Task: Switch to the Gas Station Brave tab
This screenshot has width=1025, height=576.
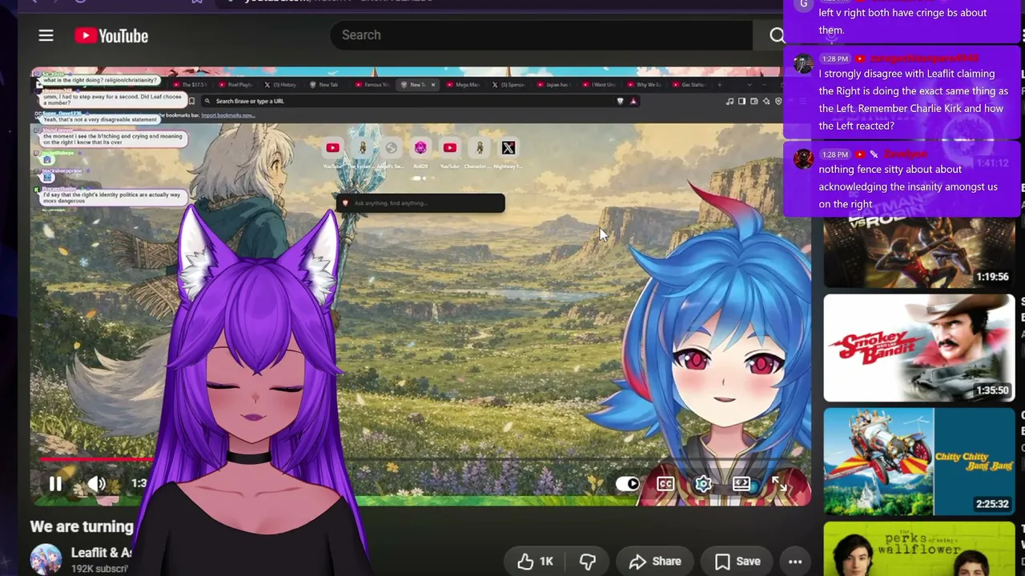Action: (x=690, y=85)
